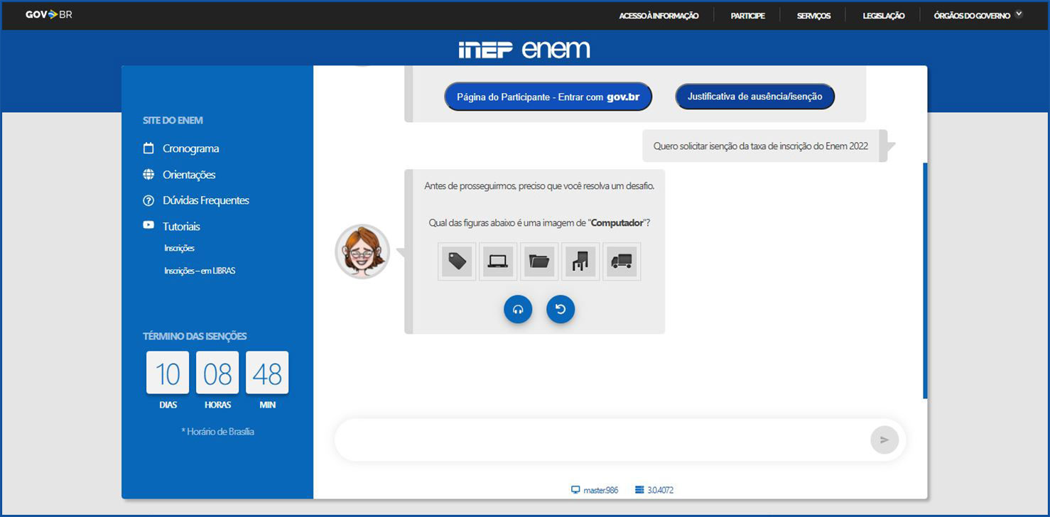The image size is (1050, 517).
Task: Reload the captcha challenge
Action: point(561,309)
